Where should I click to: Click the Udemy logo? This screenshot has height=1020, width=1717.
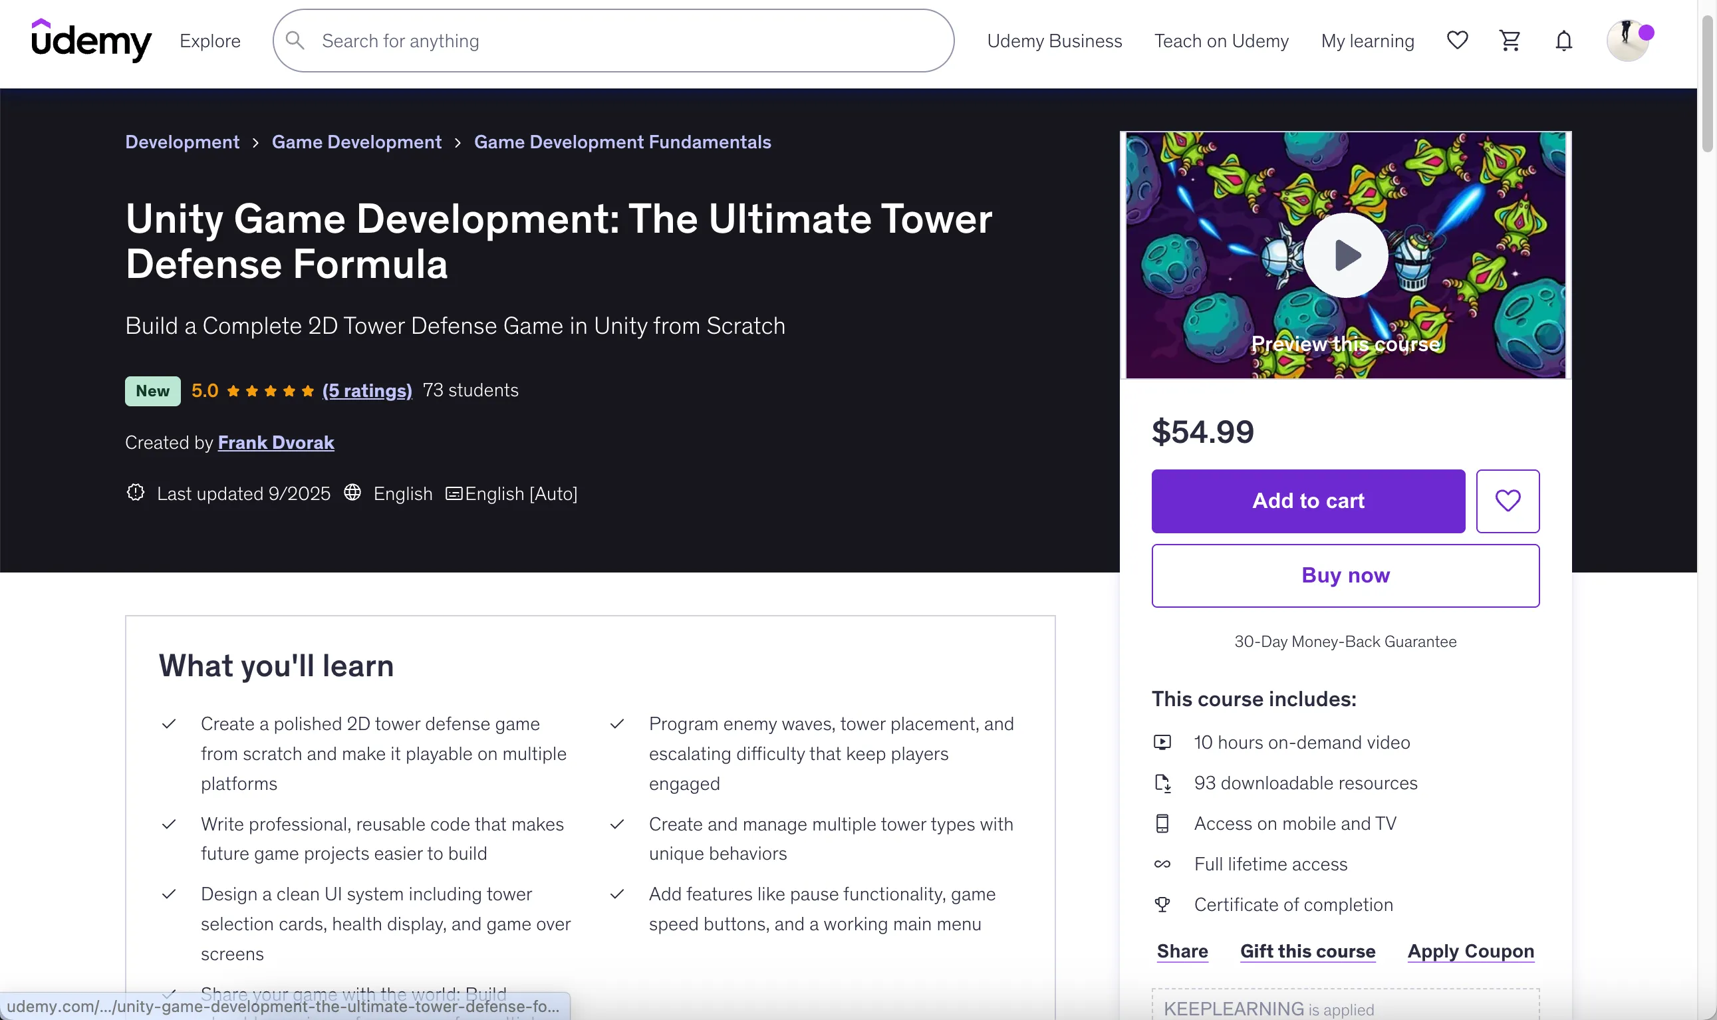90,41
